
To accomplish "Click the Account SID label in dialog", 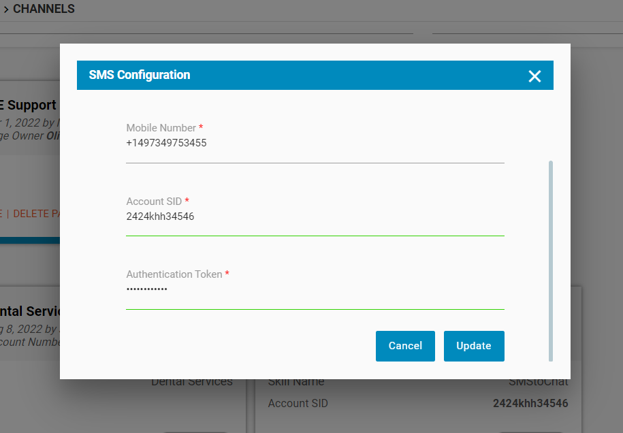I will click(154, 202).
